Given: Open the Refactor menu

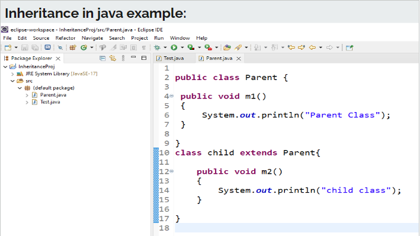Looking at the screenshot, I should point(65,38).
